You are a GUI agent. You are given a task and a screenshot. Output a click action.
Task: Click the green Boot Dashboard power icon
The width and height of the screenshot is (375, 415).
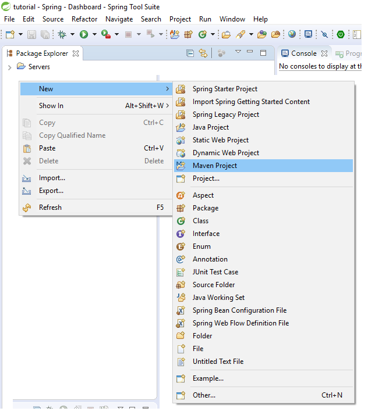(341, 34)
